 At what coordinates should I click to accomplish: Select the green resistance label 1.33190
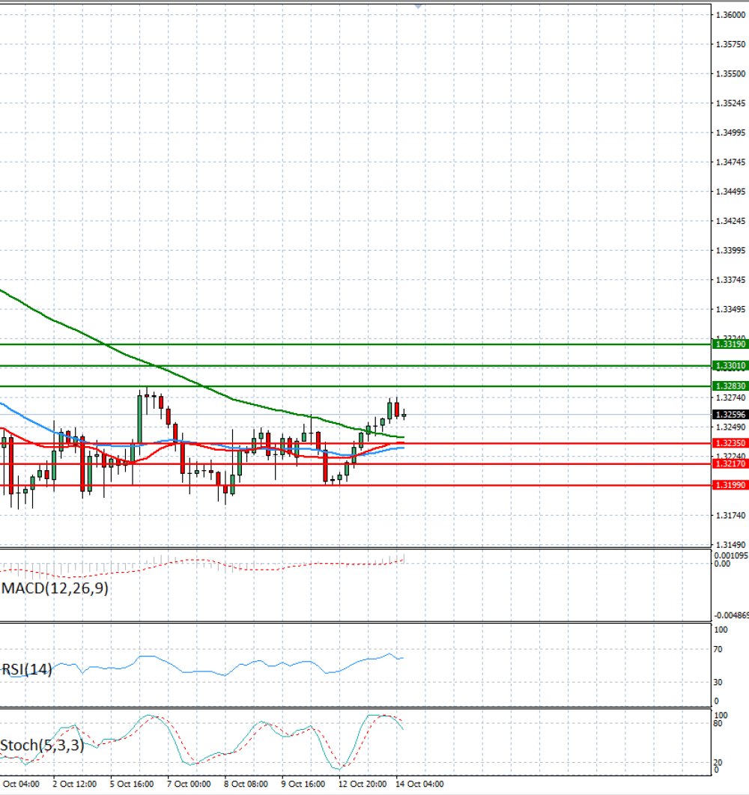click(730, 344)
